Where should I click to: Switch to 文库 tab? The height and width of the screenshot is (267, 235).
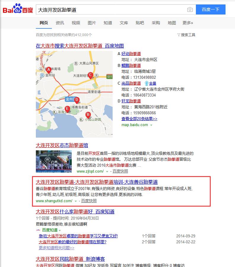click(x=124, y=23)
